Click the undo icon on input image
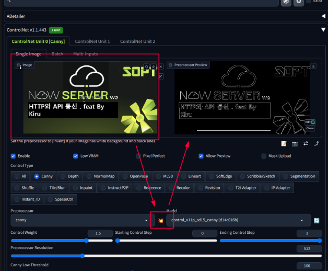The height and width of the screenshot is (271, 328). pyautogui.click(x=146, y=66)
